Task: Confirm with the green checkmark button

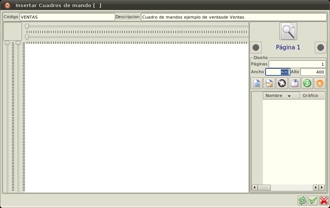Action: (313, 201)
